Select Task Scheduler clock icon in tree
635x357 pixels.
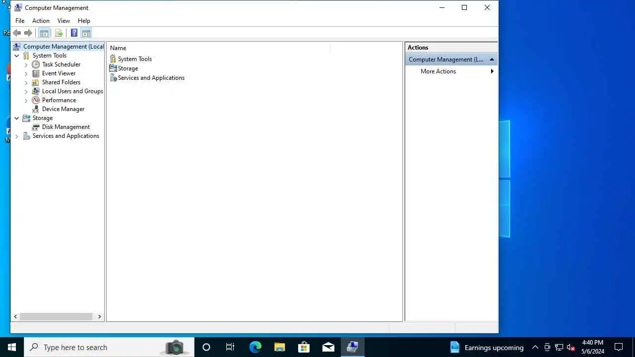coord(36,64)
